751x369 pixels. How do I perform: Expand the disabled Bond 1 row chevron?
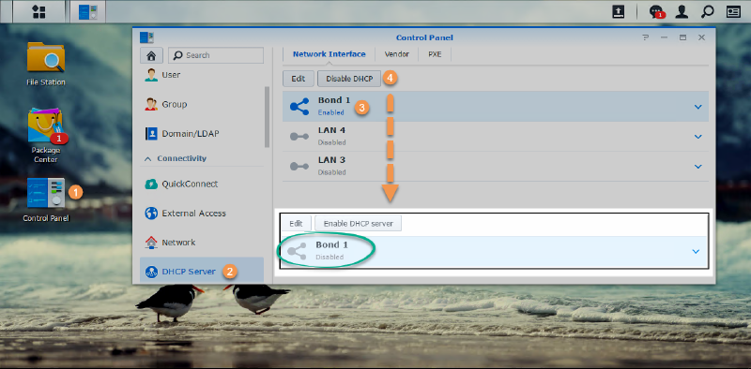click(696, 251)
